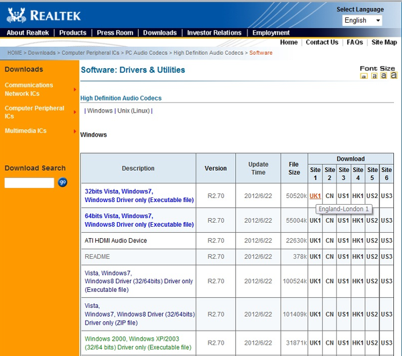Click Downloads in the breadcrumb
Viewport: 402px width, 356px height.
click(x=42, y=53)
